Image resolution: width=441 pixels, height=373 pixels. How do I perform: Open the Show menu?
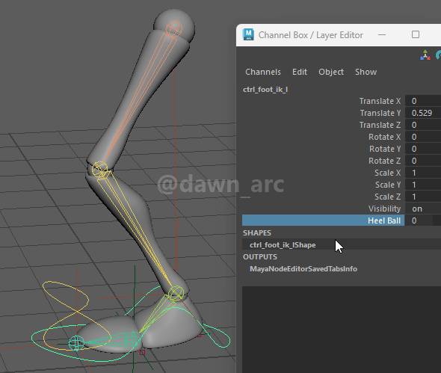click(x=366, y=72)
